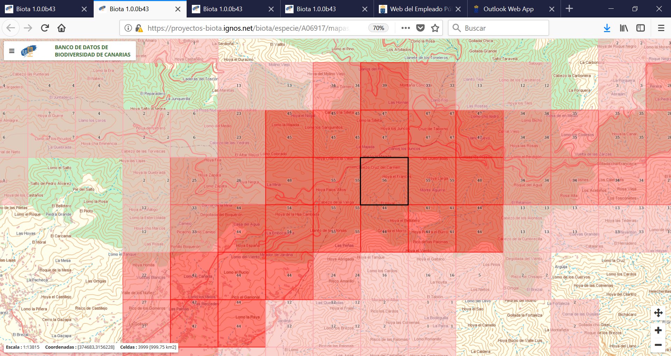Click the Banco de Datos Biodiversidad logo
This screenshot has height=356, width=671.
click(x=29, y=51)
